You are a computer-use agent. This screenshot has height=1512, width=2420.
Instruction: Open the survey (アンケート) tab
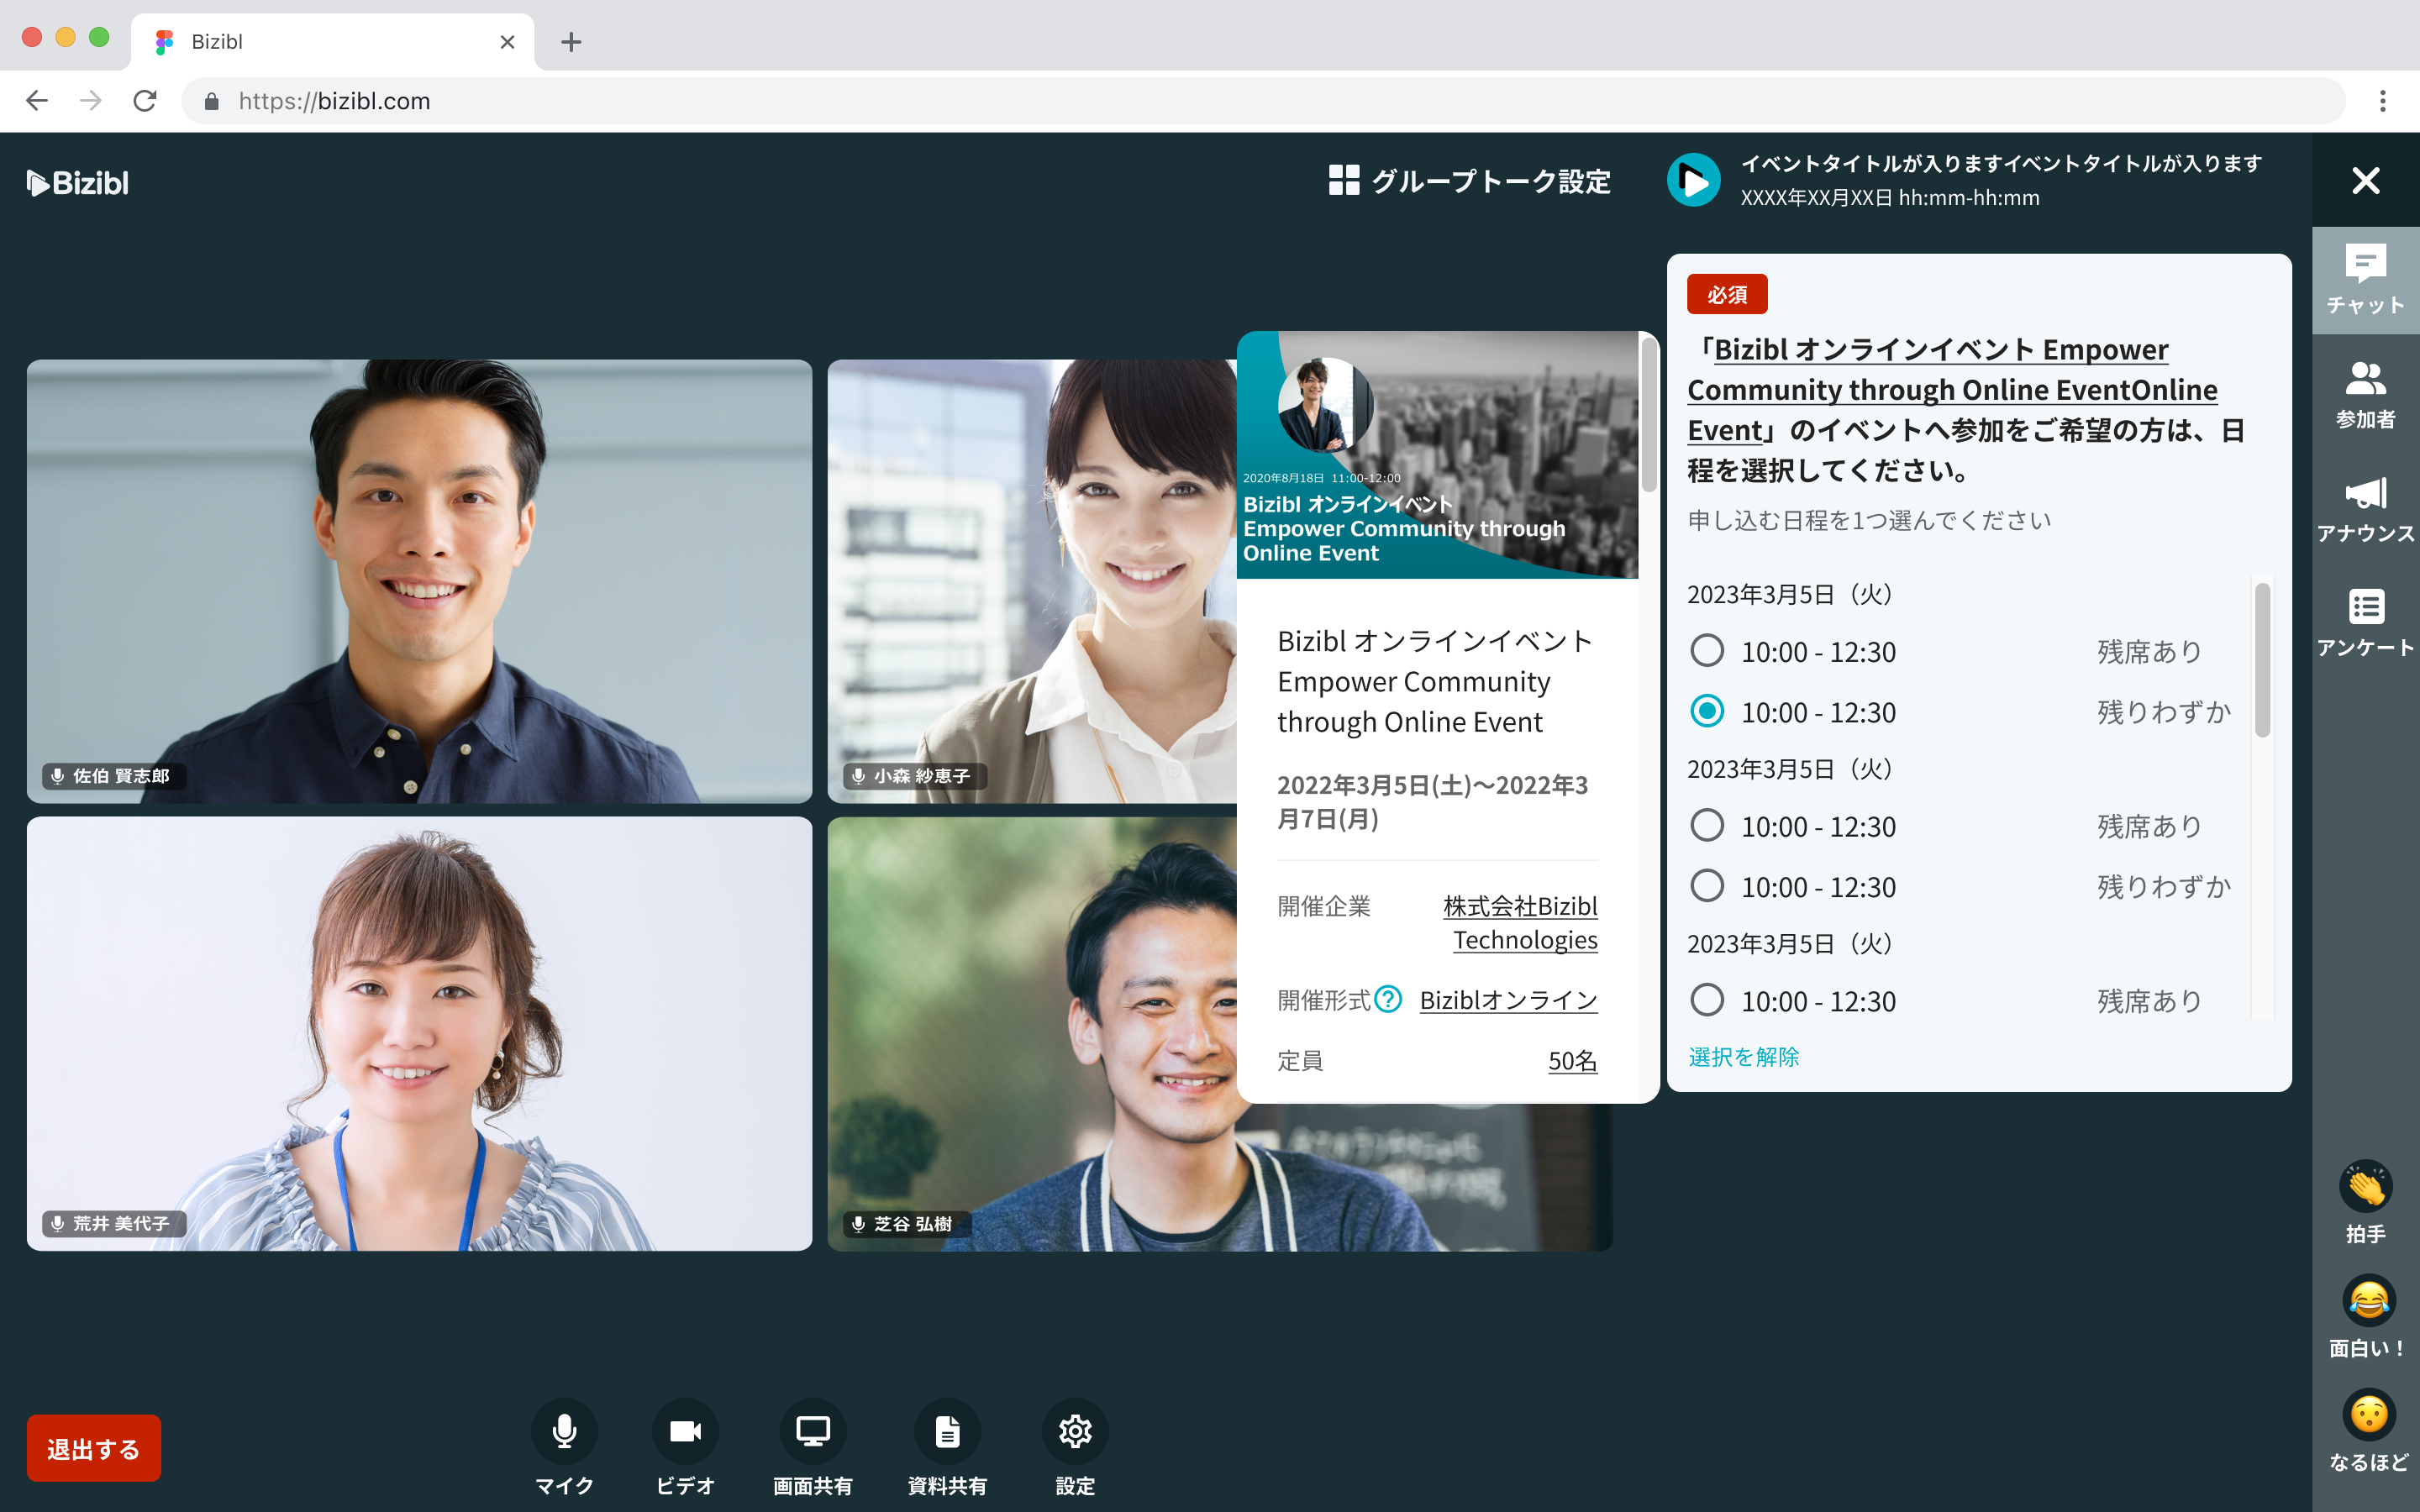click(2365, 621)
